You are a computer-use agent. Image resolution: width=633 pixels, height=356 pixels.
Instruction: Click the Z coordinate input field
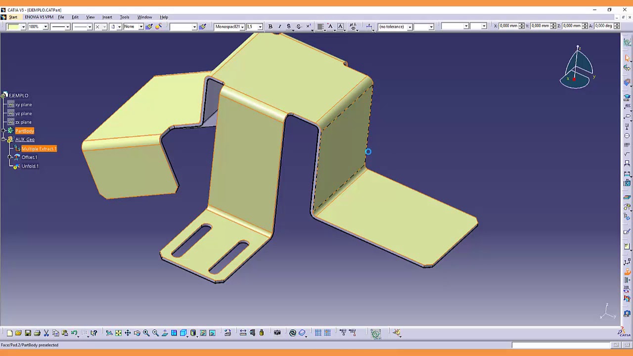pyautogui.click(x=572, y=26)
